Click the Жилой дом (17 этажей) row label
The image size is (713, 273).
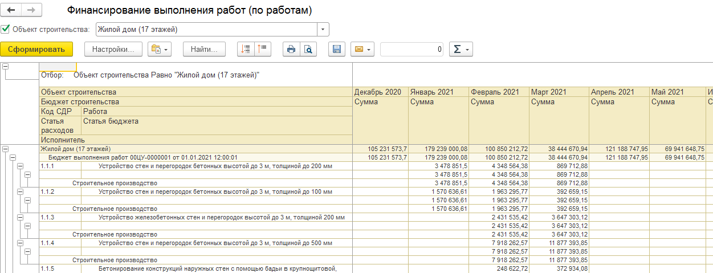coord(75,149)
